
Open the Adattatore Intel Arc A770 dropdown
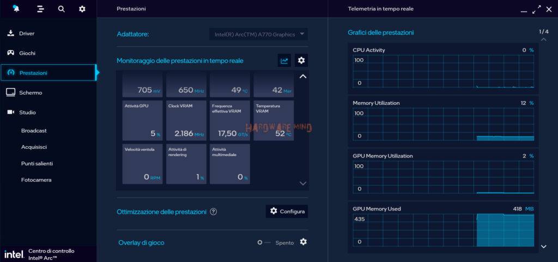click(258, 34)
